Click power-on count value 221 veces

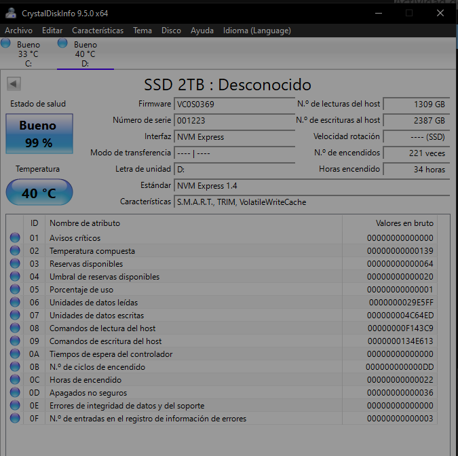pyautogui.click(x=417, y=153)
